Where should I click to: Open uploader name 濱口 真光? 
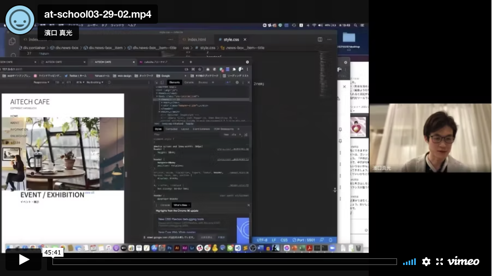click(x=58, y=33)
